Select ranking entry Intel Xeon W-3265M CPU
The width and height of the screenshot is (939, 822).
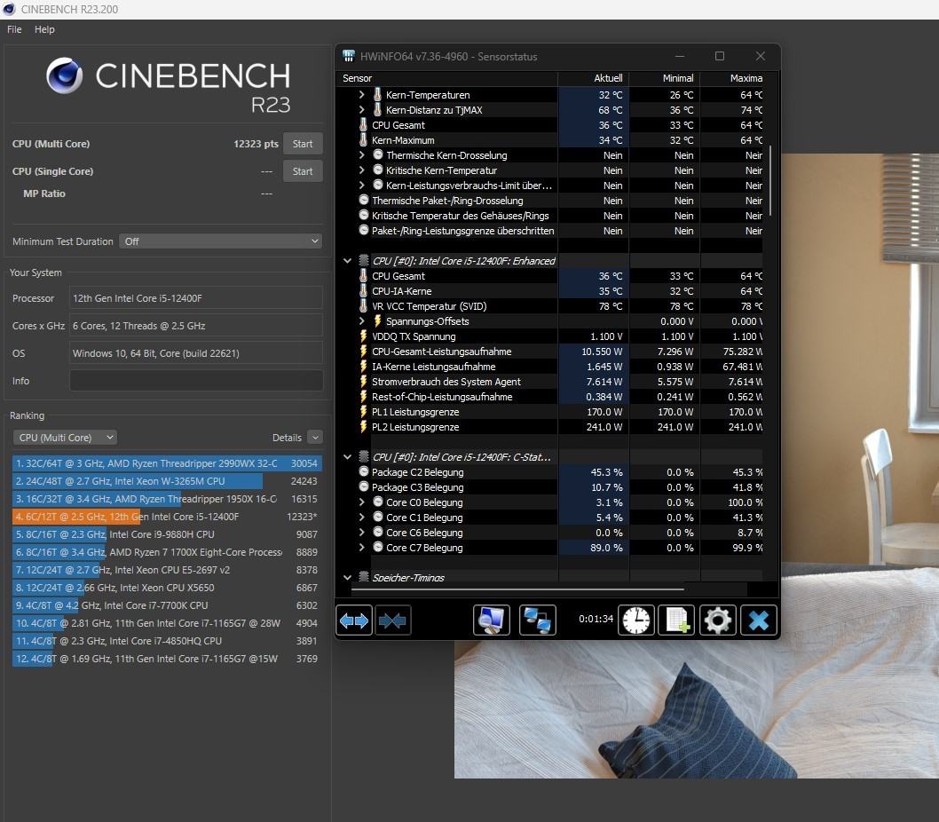point(167,481)
